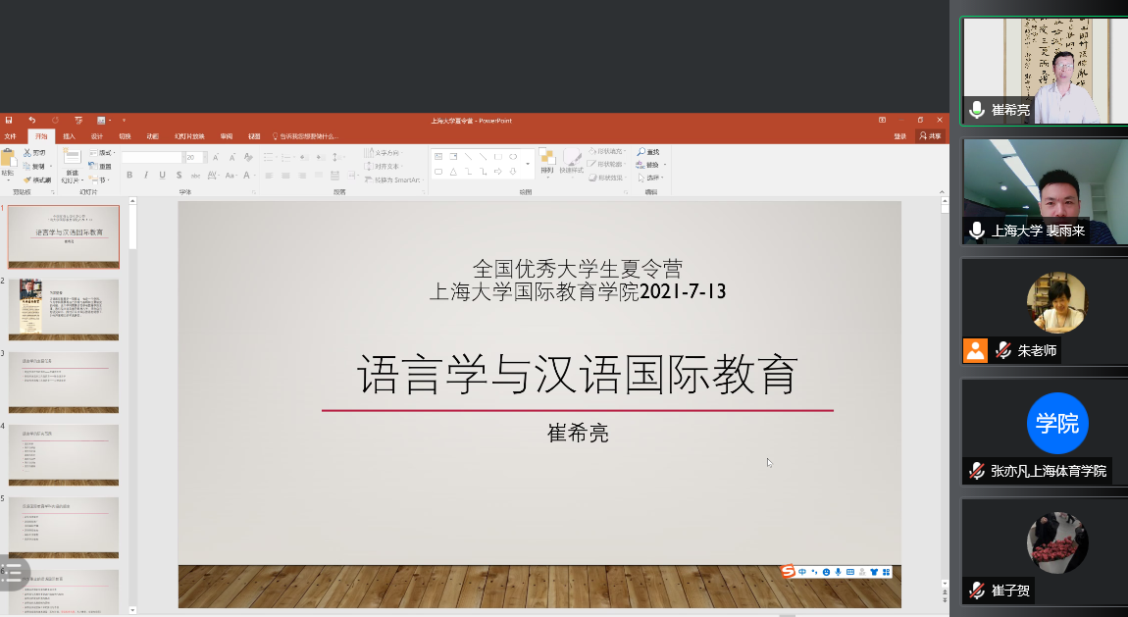Select slide 3 thumbnail in the panel

(64, 382)
